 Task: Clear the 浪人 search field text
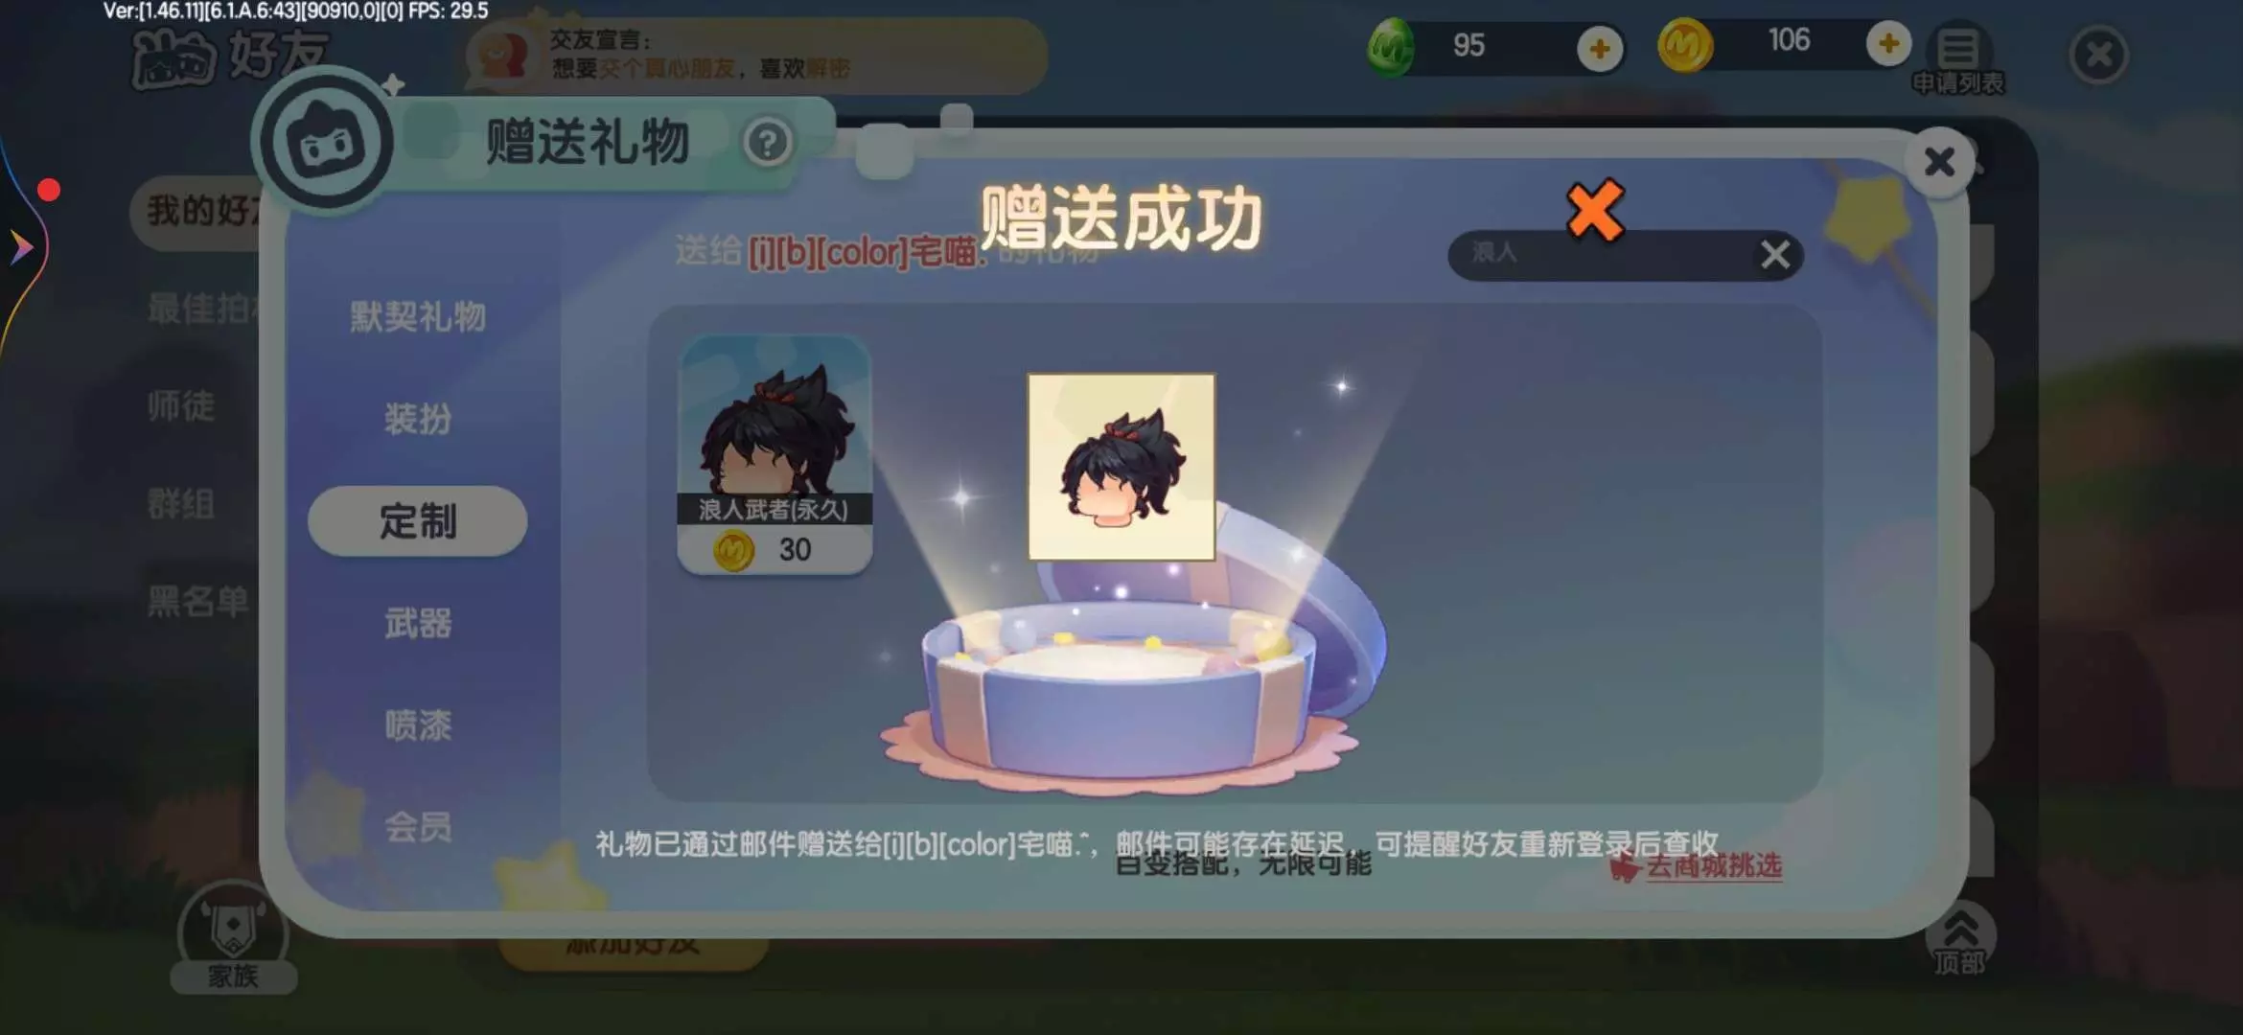pos(1775,255)
